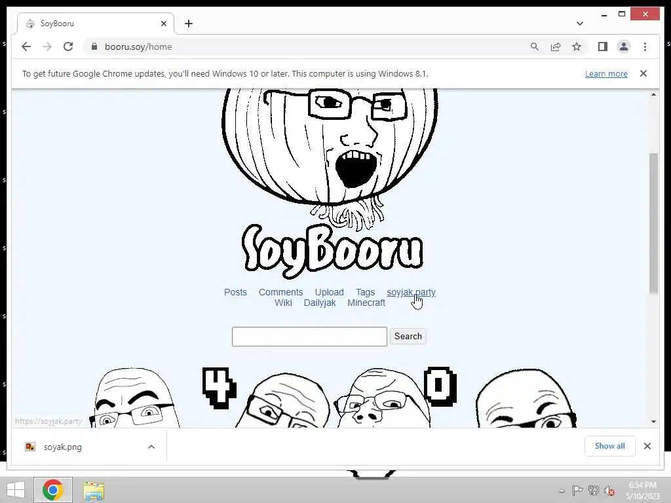Reload the booru.soy page
Image resolution: width=671 pixels, height=503 pixels.
(x=68, y=47)
